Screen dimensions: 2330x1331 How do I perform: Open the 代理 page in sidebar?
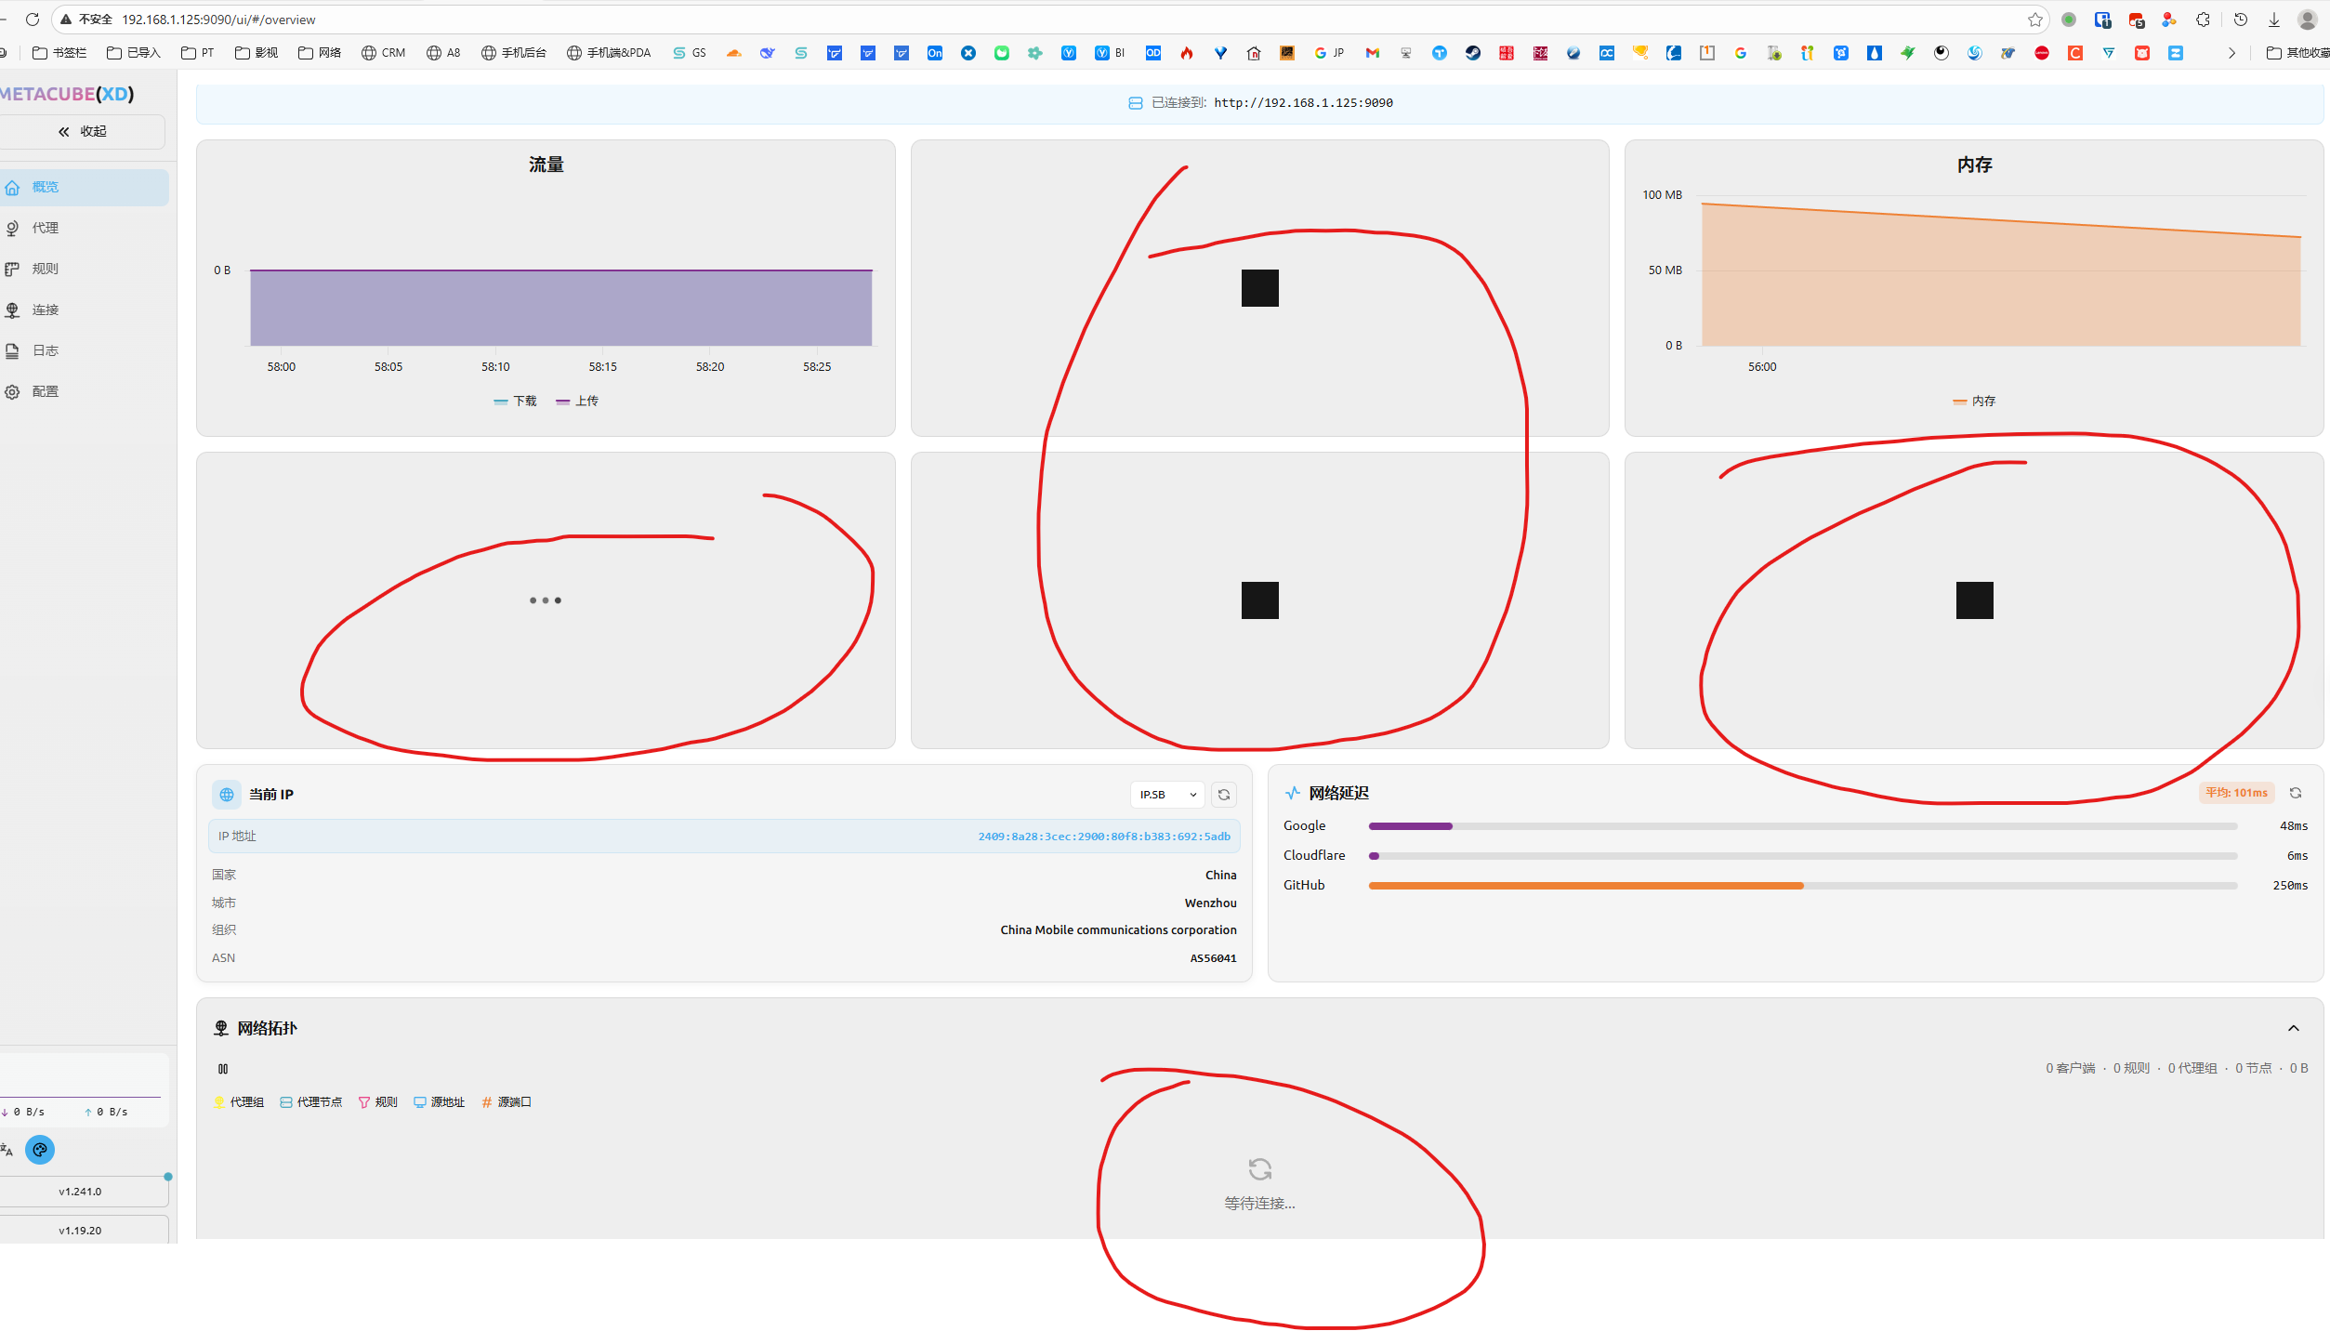click(x=46, y=228)
